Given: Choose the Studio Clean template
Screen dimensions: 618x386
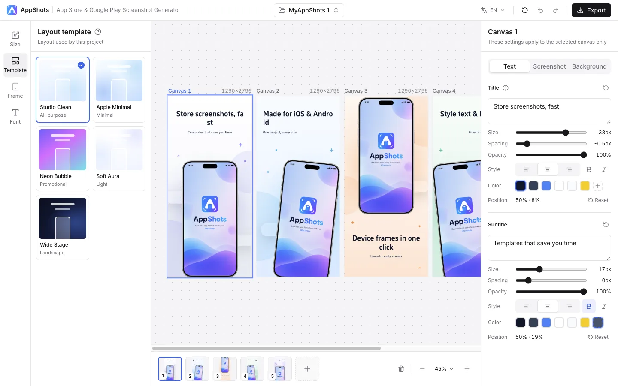Looking at the screenshot, I should pyautogui.click(x=63, y=90).
